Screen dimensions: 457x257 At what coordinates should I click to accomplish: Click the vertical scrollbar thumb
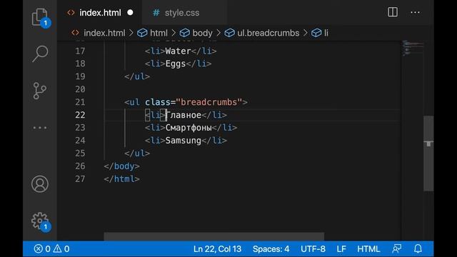(428, 153)
